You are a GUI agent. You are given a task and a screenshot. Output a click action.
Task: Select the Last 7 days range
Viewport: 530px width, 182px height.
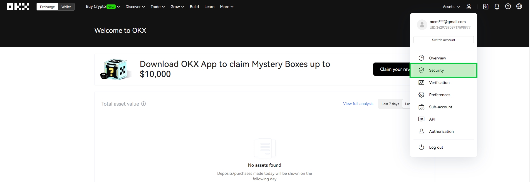[390, 104]
